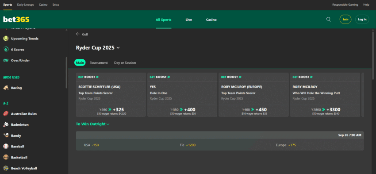This screenshot has width=376, height=174.
Task: Click the Log In button
Action: tap(362, 19)
